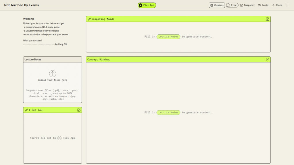Image resolution: width=294 pixels, height=165 pixels.
Task: Select Lecture Notes chip in Concept Mindmap
Action: point(169,113)
